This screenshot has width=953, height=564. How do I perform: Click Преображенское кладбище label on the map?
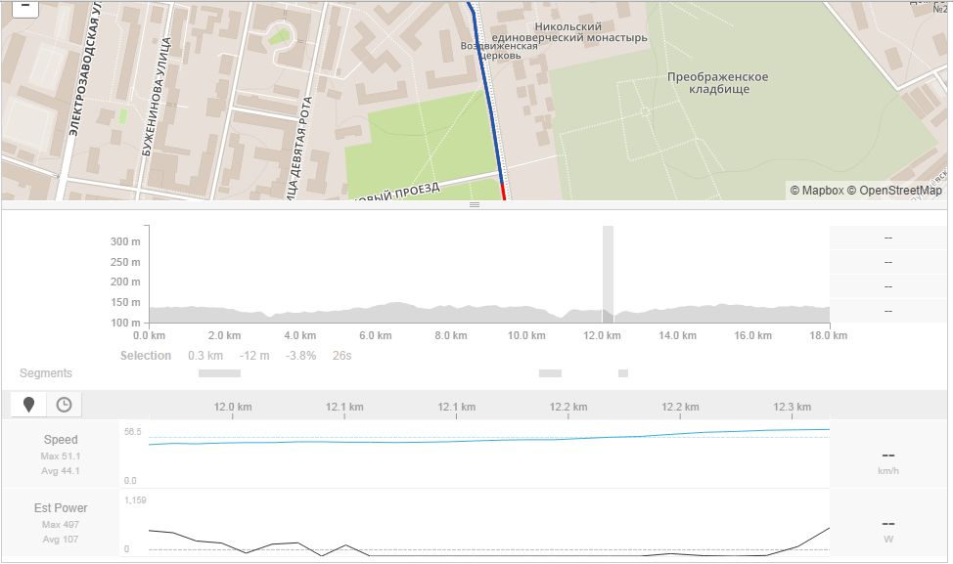718,83
